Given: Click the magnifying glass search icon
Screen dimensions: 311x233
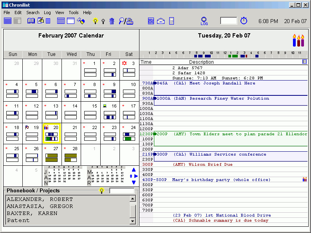Looking at the screenshot, I should pos(122,21).
